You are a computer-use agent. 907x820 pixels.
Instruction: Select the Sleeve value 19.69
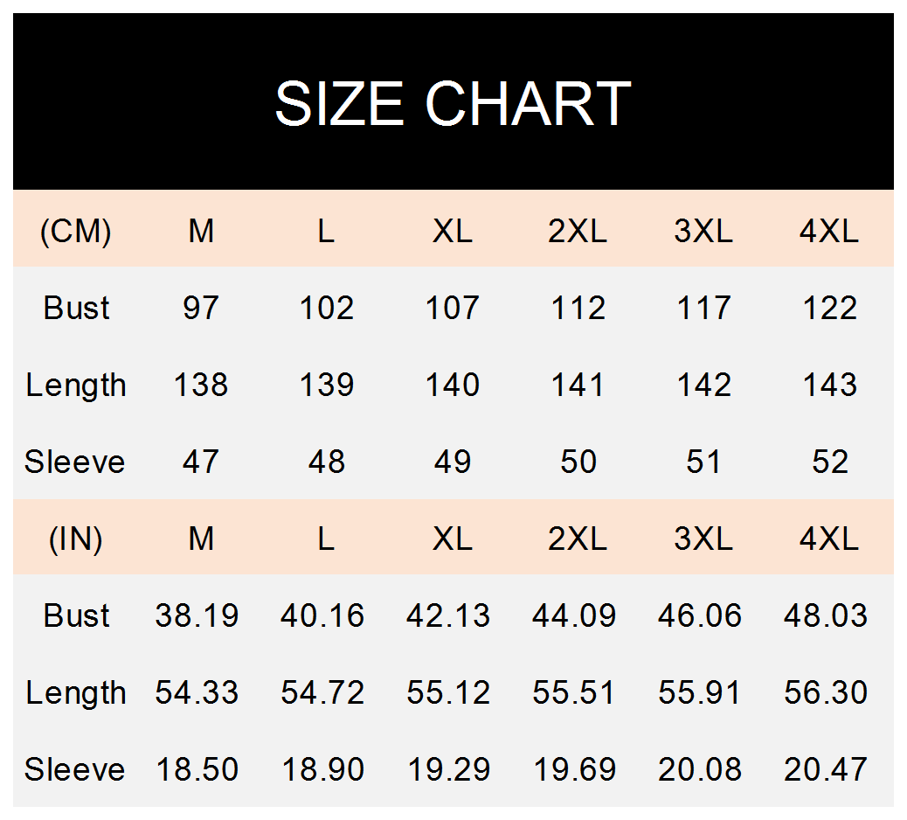pyautogui.click(x=574, y=769)
